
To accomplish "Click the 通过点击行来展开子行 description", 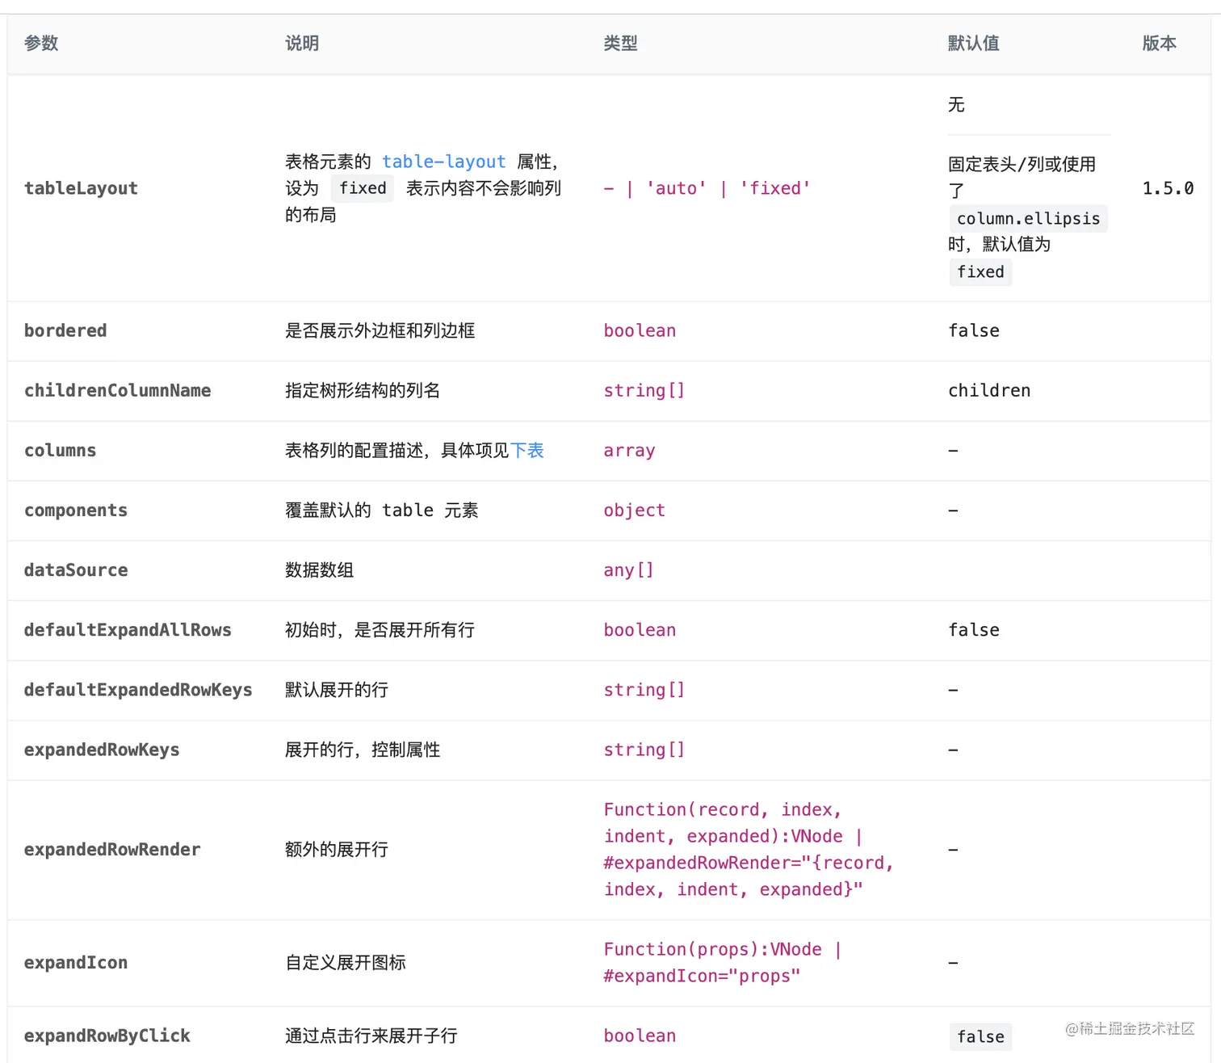I will [x=371, y=1036].
